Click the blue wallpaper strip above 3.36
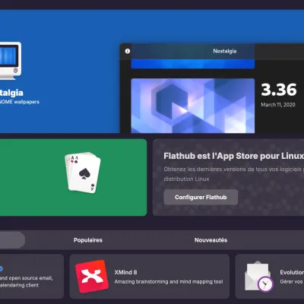 (193, 64)
